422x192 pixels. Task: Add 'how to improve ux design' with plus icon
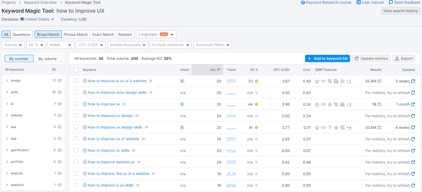pyautogui.click(x=85, y=116)
